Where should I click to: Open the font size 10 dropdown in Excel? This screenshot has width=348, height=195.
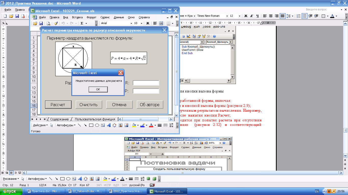(x=142, y=23)
